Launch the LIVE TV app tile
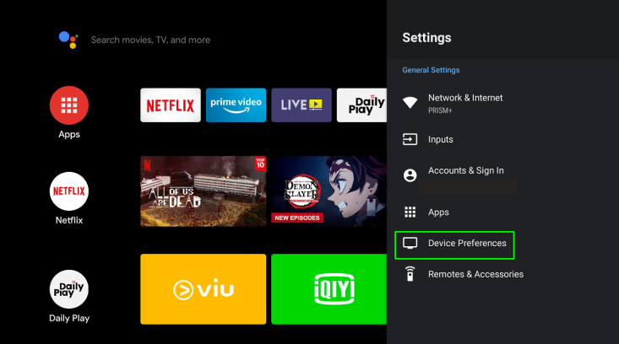 301,105
